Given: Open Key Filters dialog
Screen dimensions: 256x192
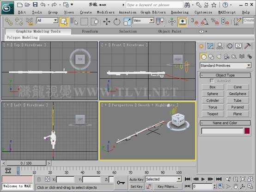Looking at the screenshot, I should pos(168,186).
